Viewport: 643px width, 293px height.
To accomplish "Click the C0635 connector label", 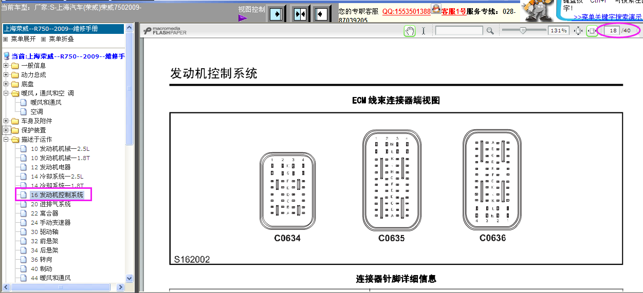I will (392, 238).
